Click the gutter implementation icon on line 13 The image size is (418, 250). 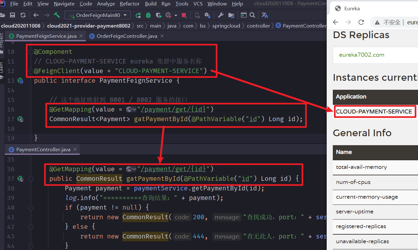[x=20, y=81]
